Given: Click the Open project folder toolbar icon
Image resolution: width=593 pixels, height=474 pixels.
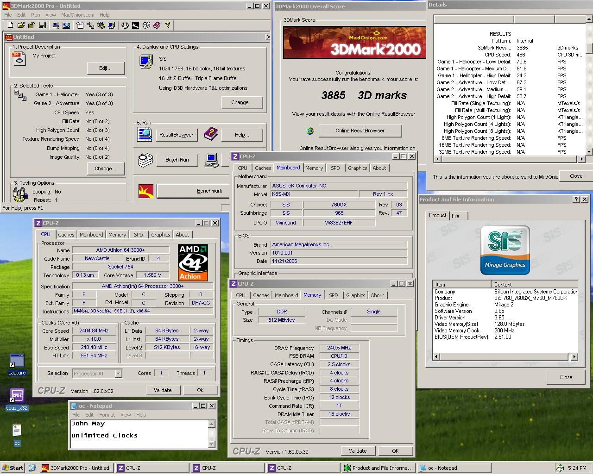Looking at the screenshot, I should tap(21, 25).
